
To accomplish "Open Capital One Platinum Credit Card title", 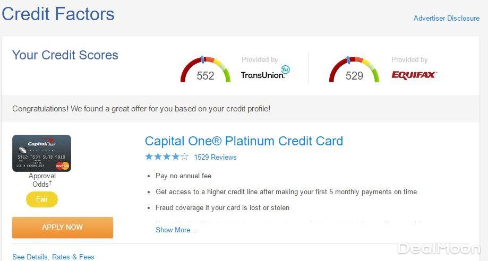I will (244, 141).
